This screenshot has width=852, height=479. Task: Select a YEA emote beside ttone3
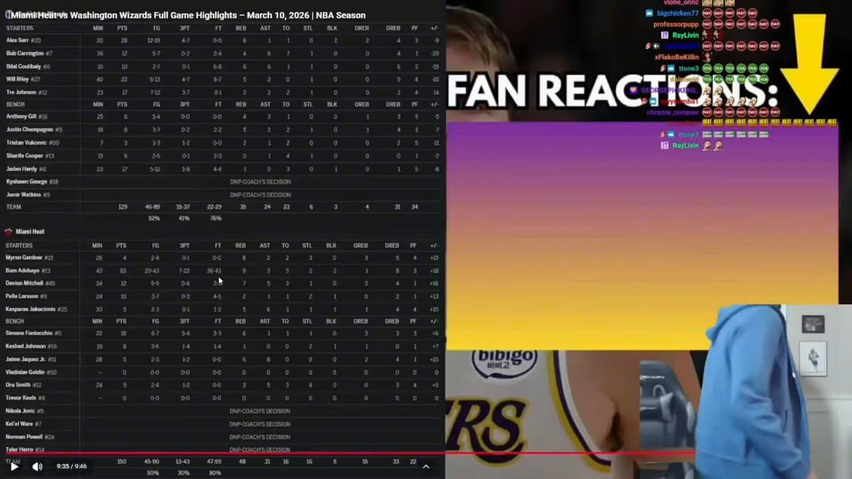click(707, 68)
